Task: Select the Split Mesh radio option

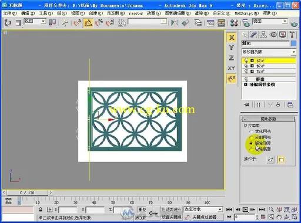Action: (251, 137)
